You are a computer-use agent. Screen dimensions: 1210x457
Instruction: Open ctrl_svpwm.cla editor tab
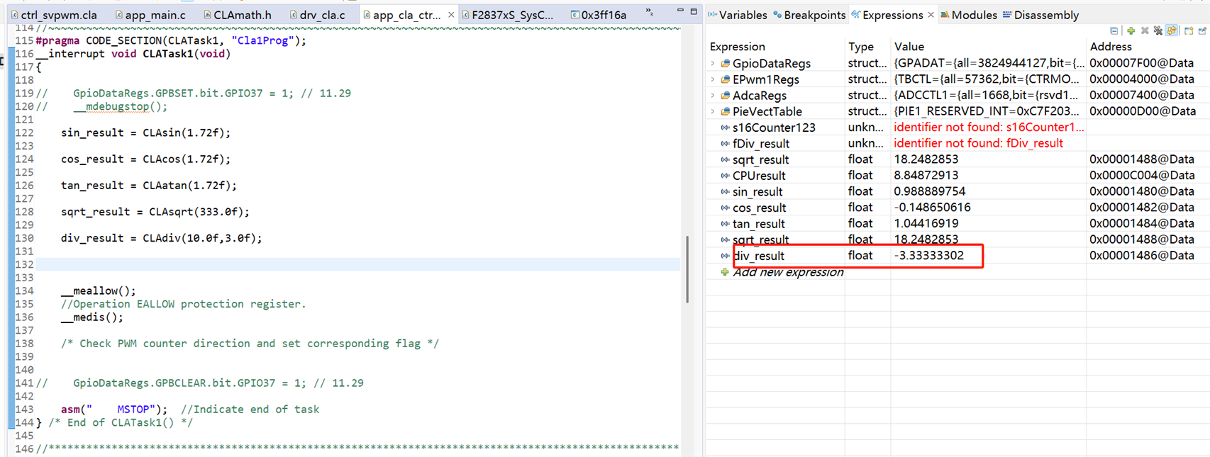click(54, 15)
